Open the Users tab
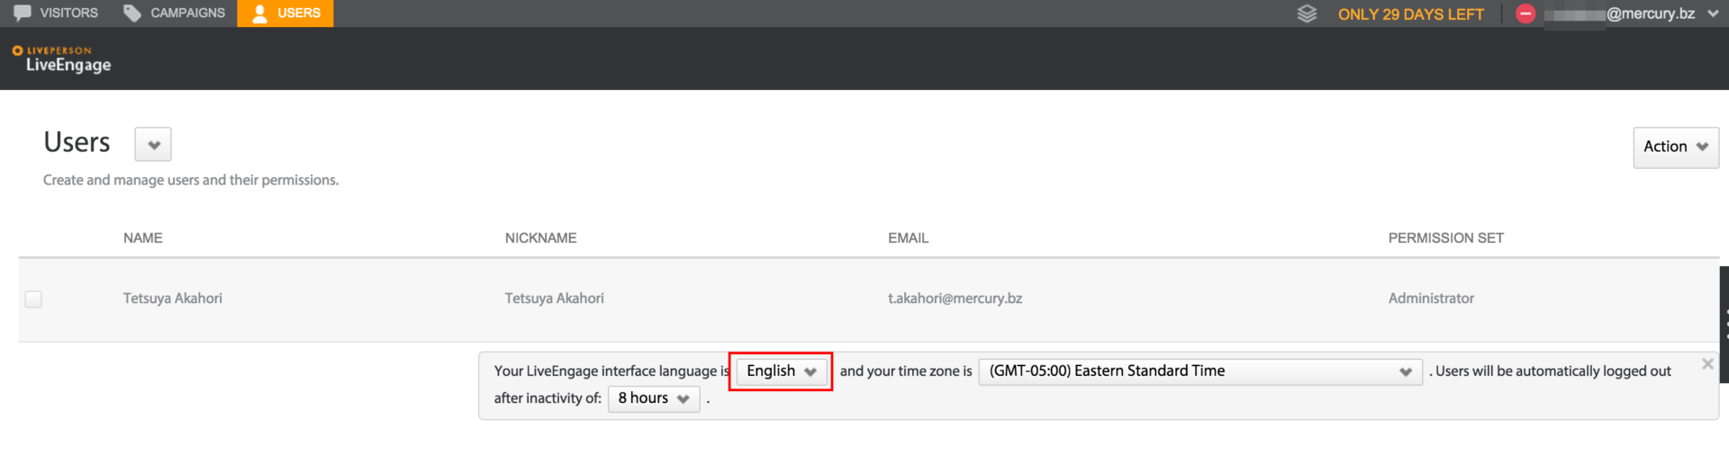 click(x=285, y=13)
